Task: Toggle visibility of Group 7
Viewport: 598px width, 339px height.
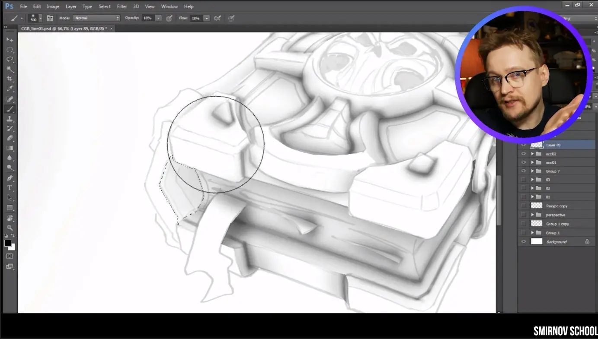Action: point(524,171)
